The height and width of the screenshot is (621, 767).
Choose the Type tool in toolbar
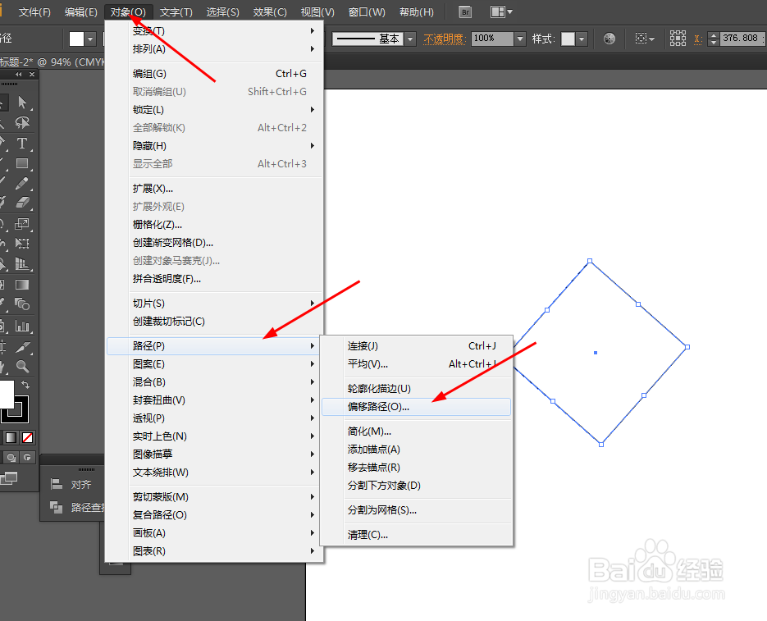(21, 142)
